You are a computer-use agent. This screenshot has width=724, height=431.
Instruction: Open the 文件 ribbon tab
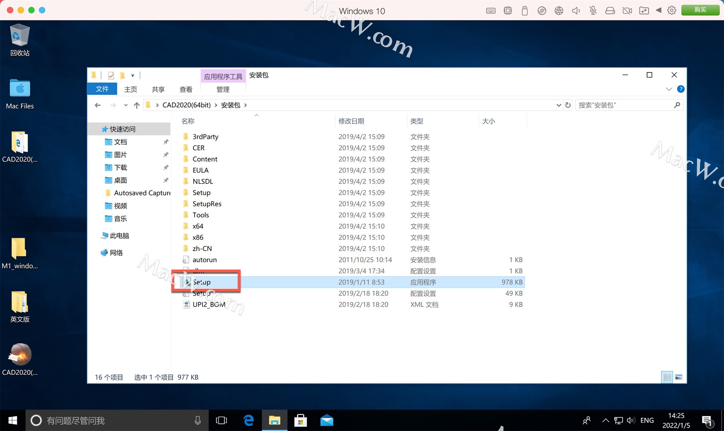pyautogui.click(x=102, y=89)
